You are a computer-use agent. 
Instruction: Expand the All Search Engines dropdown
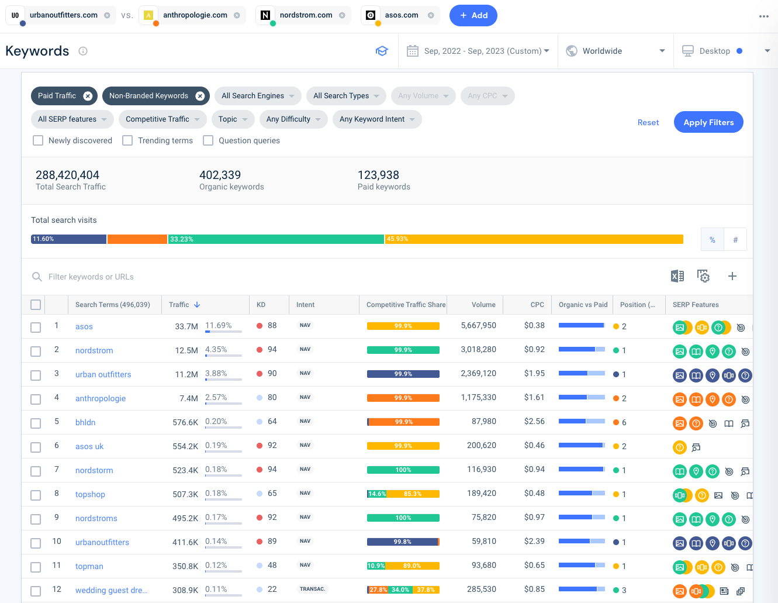click(x=258, y=96)
